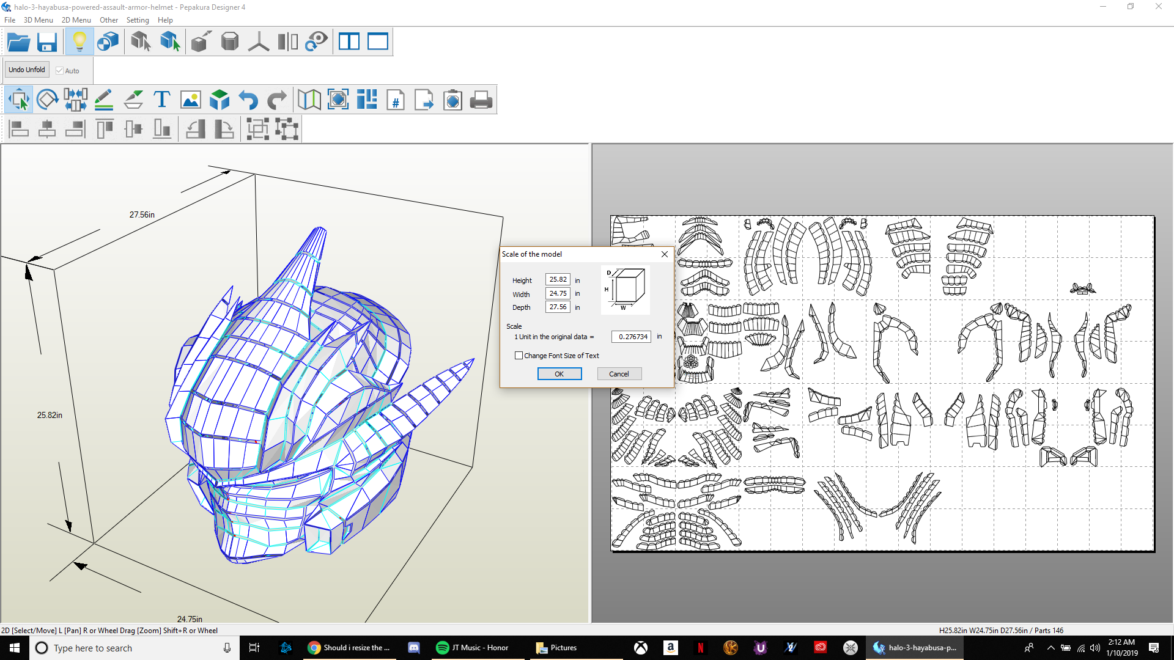Image resolution: width=1174 pixels, height=660 pixels.
Task: Click the align bottom icon
Action: (162, 129)
